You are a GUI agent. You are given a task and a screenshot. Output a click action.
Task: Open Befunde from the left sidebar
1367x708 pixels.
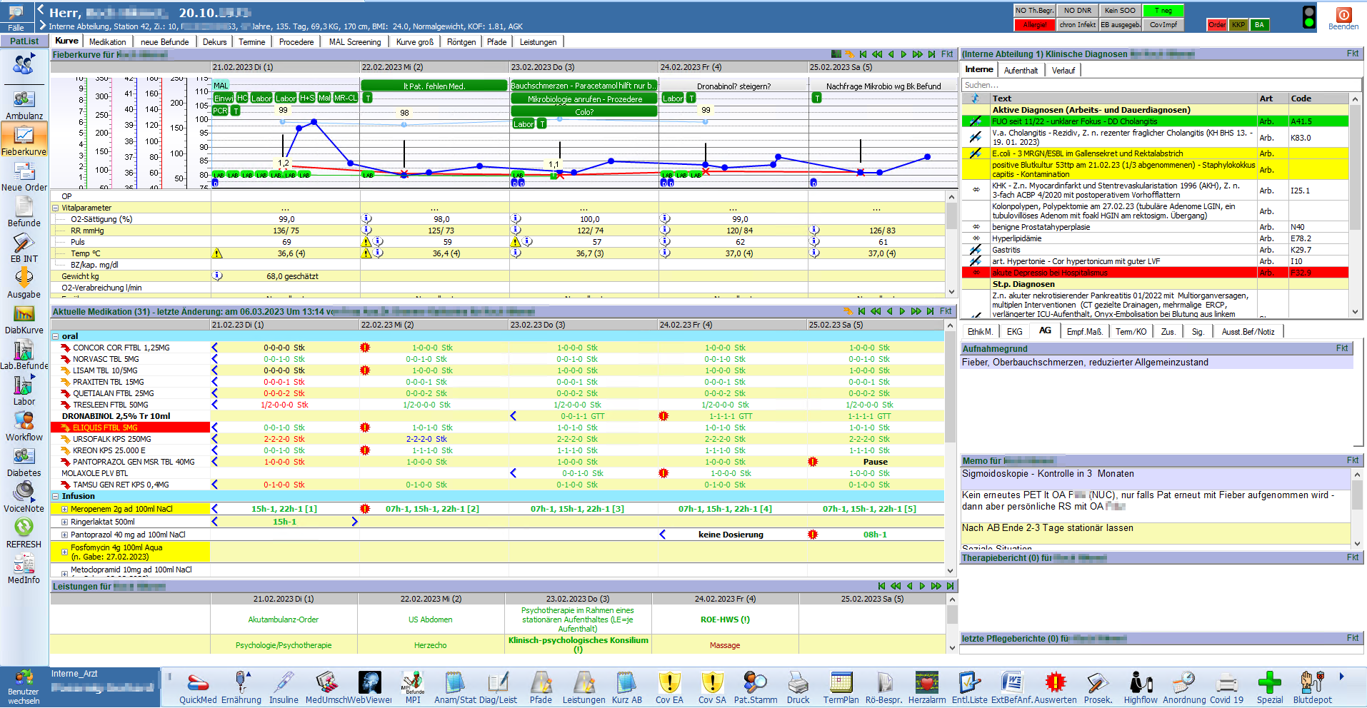pos(24,212)
